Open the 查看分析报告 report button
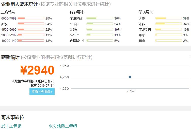The width and height of the screenshot is (191, 129). [x=42, y=91]
